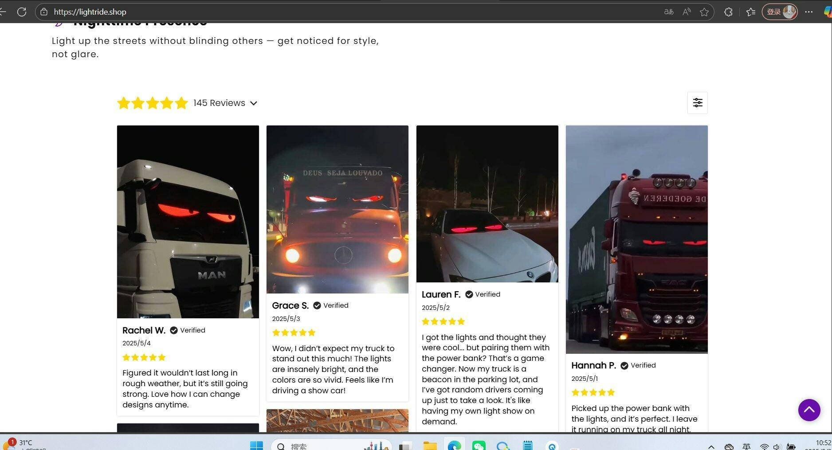832x450 pixels.
Task: Add page to favorites with star icon
Action: (704, 12)
